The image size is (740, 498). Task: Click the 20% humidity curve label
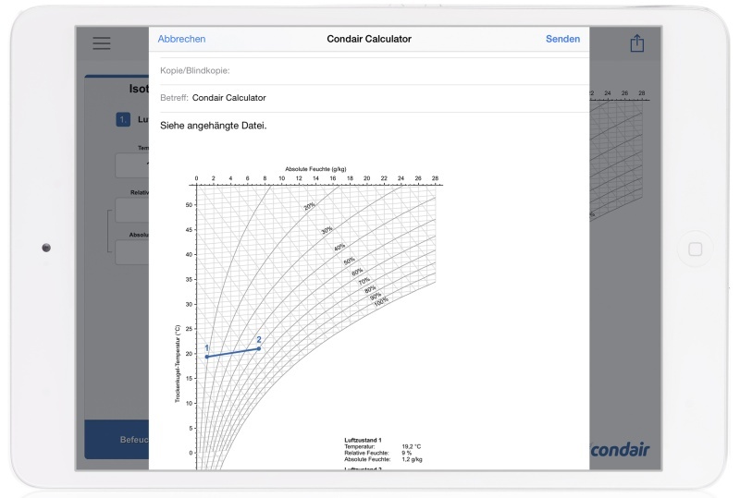(x=309, y=206)
